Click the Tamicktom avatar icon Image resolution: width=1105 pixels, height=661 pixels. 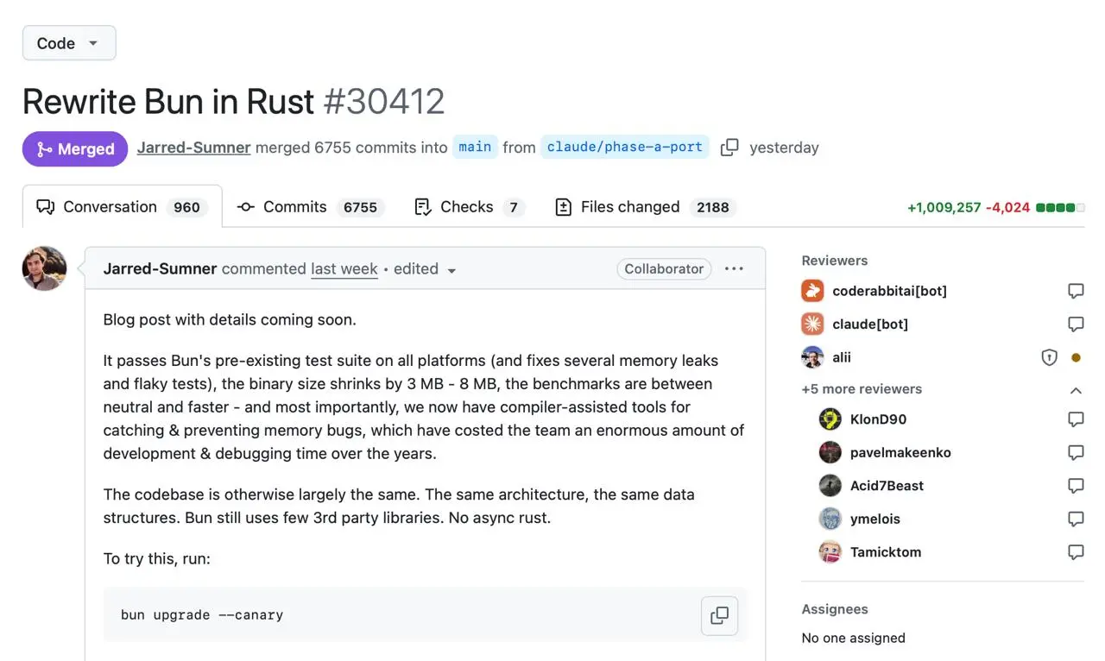[x=830, y=552]
